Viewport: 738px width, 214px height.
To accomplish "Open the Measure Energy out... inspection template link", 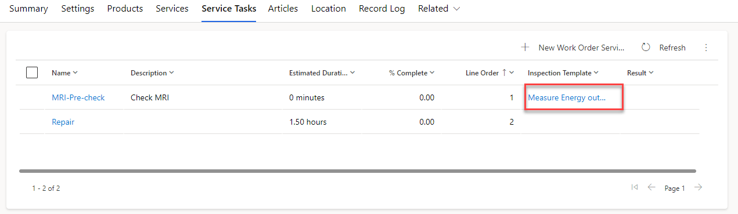I will tap(567, 97).
